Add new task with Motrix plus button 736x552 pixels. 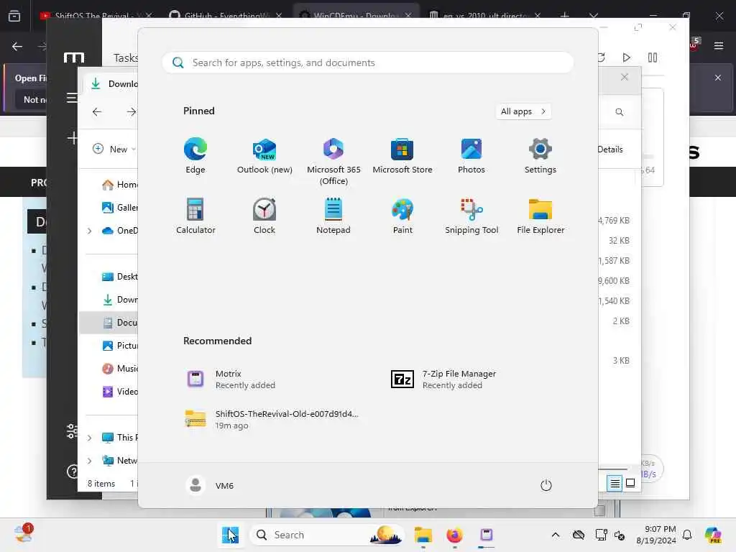click(x=73, y=138)
